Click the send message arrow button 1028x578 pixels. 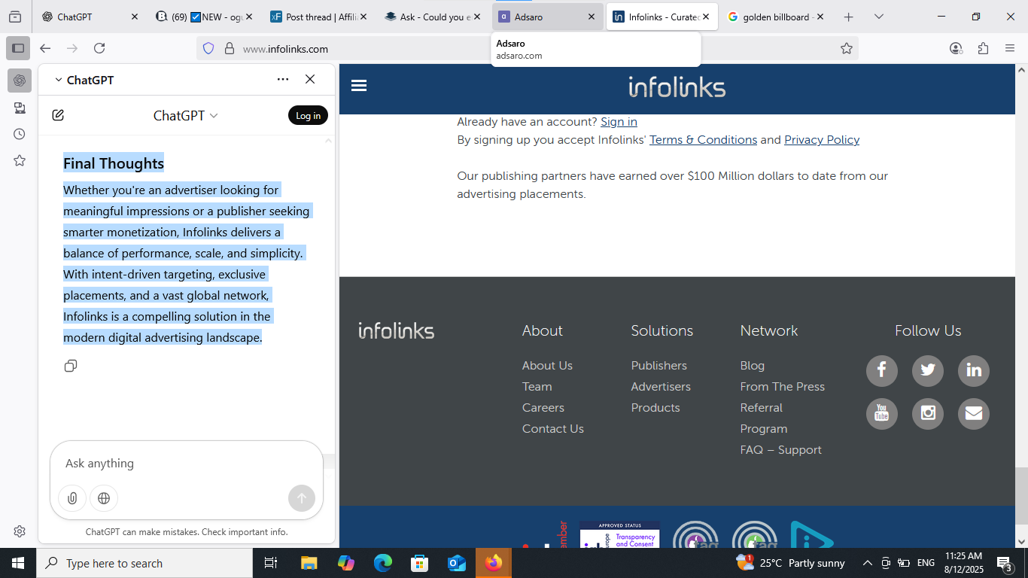pos(302,497)
